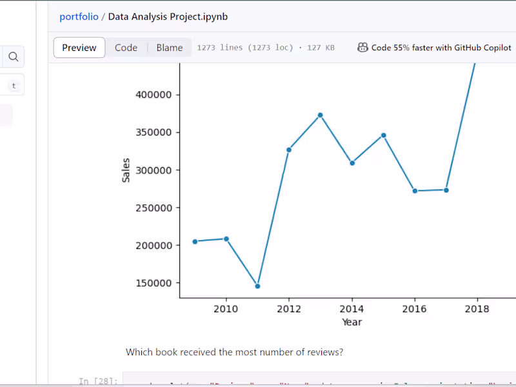Viewport: 516px width, 387px height.
Task: Click 'Code 55% faster with GitHub Copilot'
Action: (x=441, y=47)
